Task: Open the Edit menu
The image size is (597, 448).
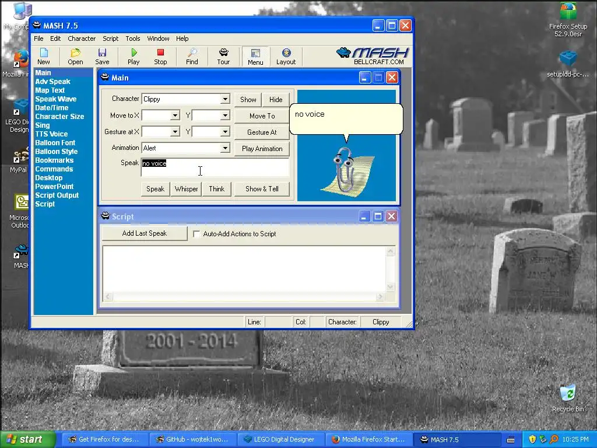Action: point(55,38)
